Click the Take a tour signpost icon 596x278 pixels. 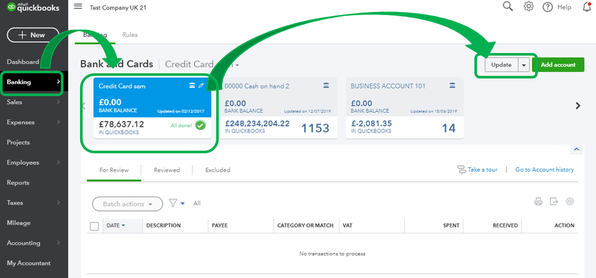(x=461, y=169)
